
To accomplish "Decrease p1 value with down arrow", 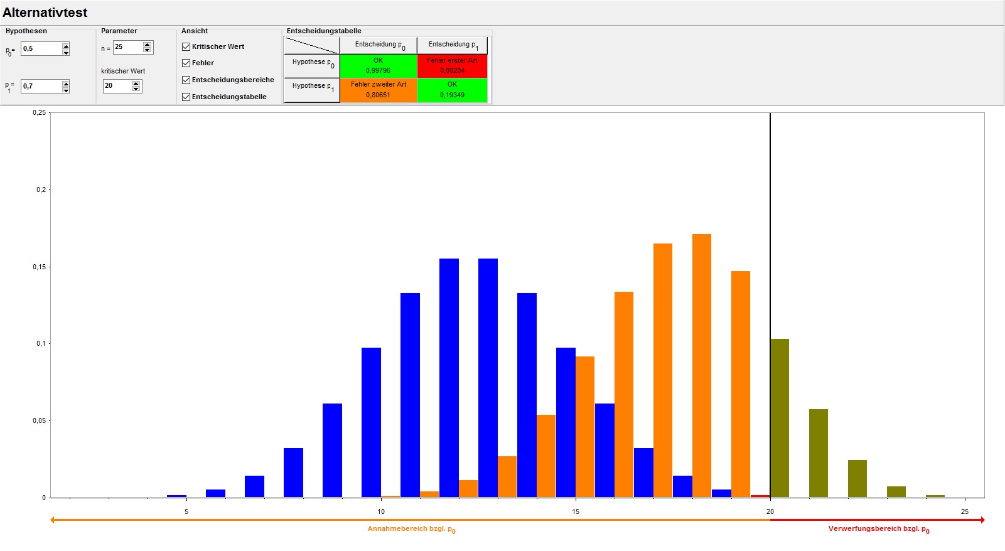I will click(66, 90).
